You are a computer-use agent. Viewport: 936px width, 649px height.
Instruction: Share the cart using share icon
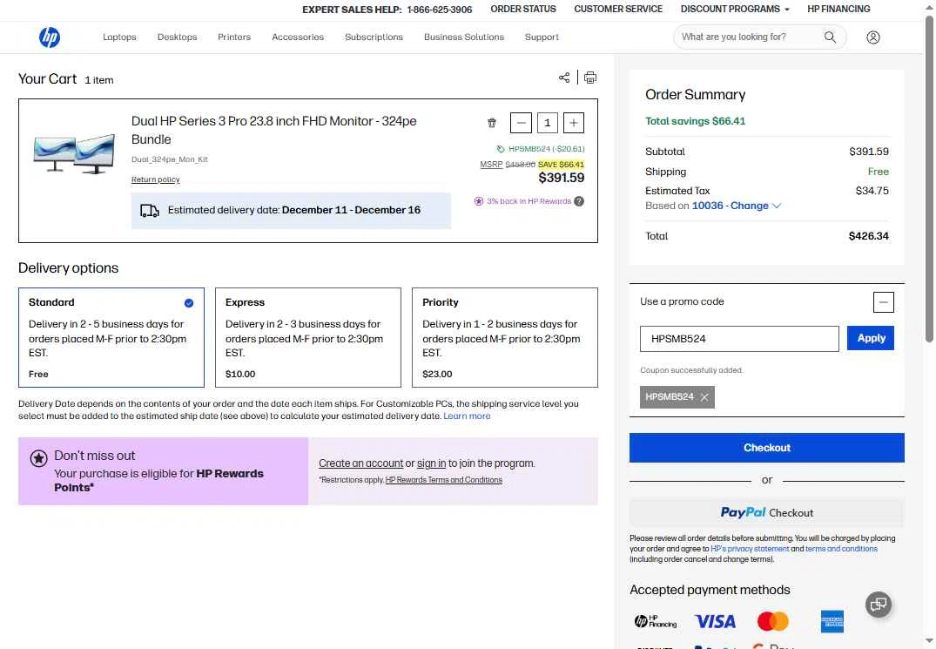pyautogui.click(x=564, y=78)
